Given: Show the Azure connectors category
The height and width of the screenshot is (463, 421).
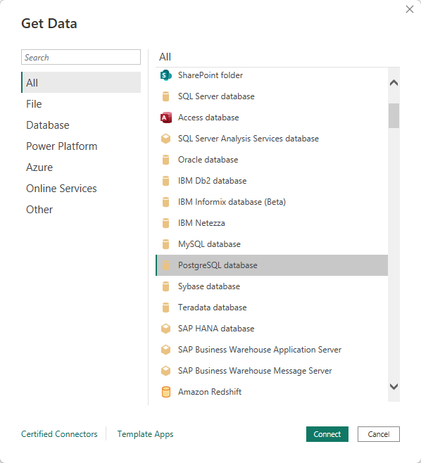Looking at the screenshot, I should [x=81, y=167].
